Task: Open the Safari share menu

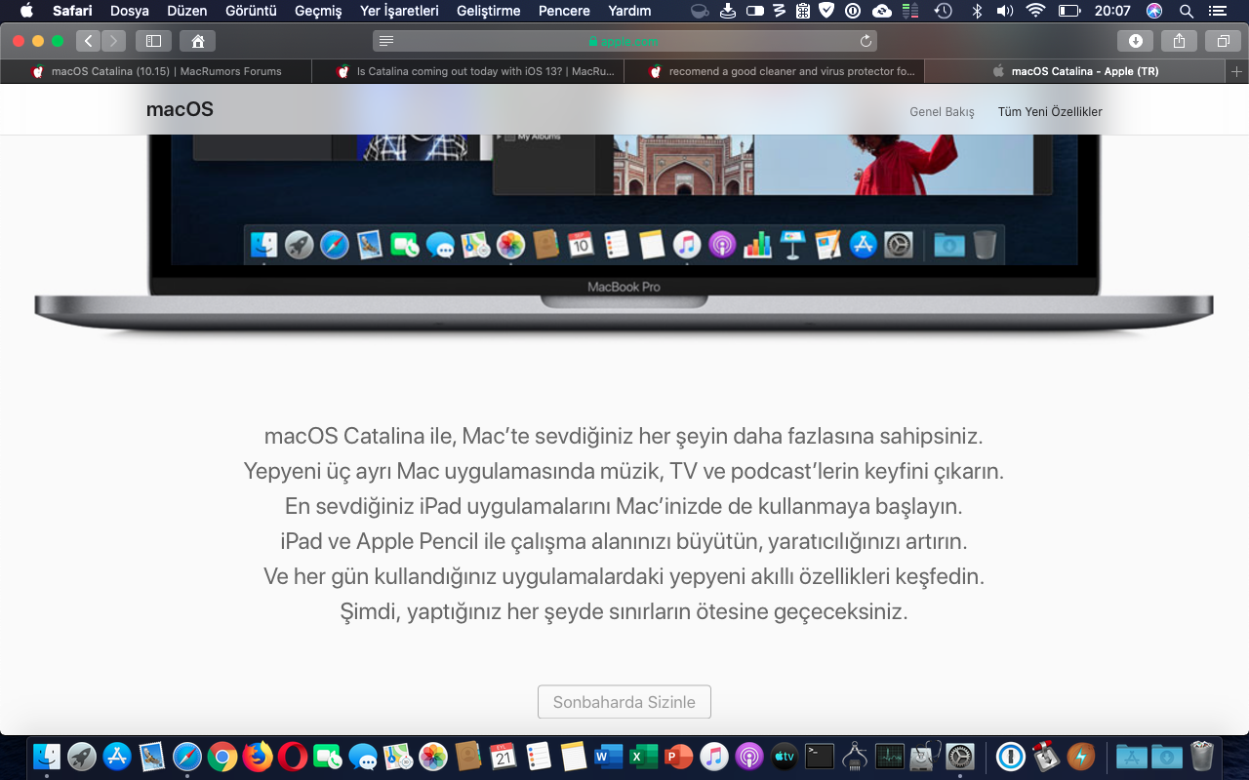Action: 1179,41
